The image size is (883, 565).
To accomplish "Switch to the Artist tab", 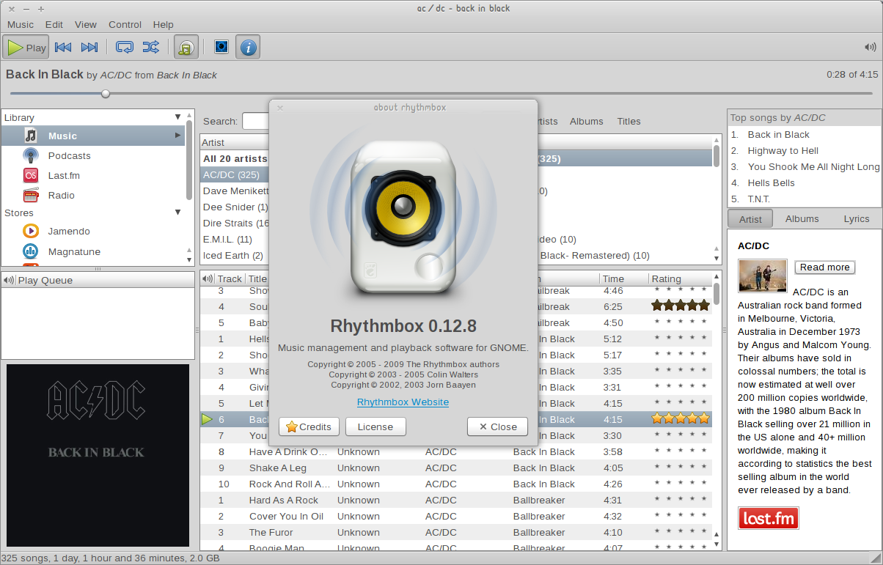I will 750,219.
